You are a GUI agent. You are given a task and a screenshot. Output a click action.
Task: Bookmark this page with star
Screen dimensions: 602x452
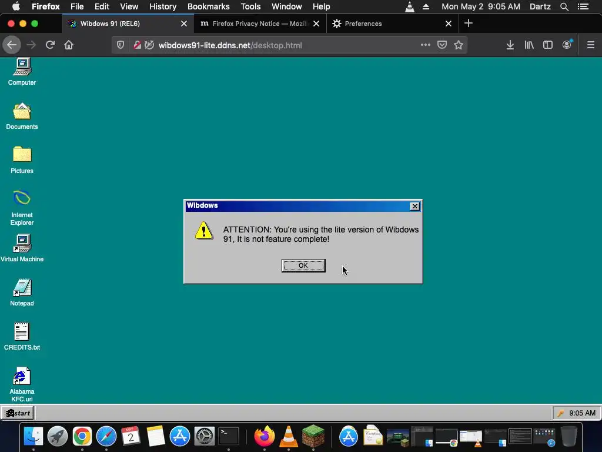point(459,45)
